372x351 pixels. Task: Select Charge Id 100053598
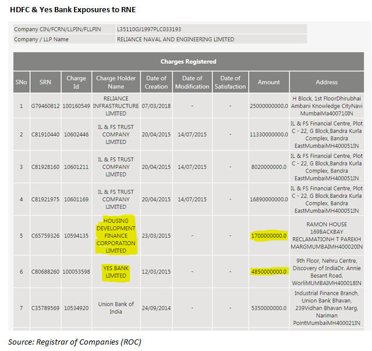[x=76, y=272]
